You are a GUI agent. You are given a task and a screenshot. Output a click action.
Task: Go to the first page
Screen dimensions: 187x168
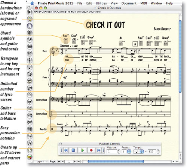tap(59, 162)
